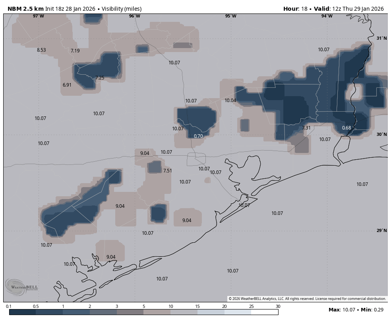Click the 5–10 mile color bar segment

point(157,312)
